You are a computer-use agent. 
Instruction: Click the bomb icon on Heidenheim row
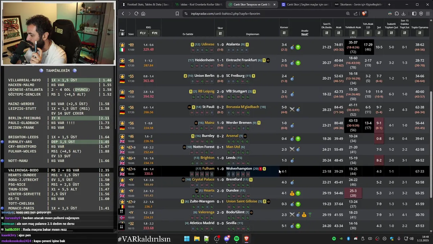coord(292,63)
